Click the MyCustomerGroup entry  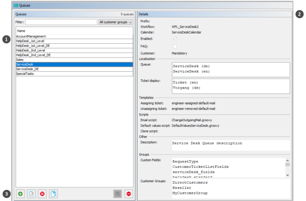[190, 193]
